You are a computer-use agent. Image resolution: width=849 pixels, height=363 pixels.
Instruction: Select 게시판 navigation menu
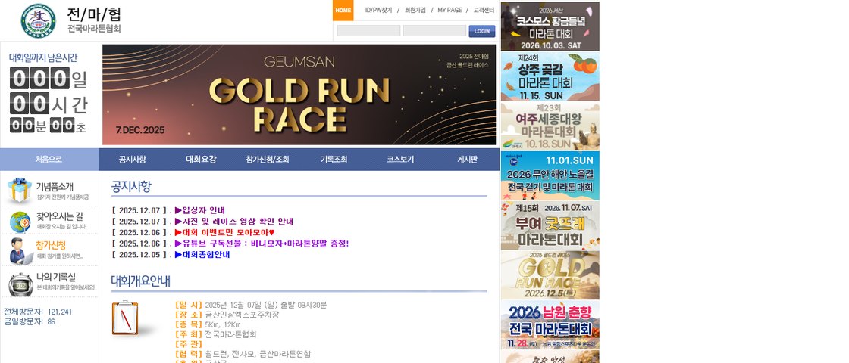tap(467, 160)
